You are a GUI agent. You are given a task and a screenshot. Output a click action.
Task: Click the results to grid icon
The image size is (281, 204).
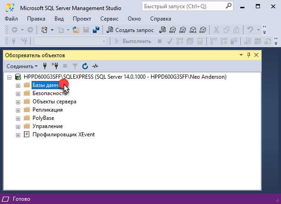(258, 41)
